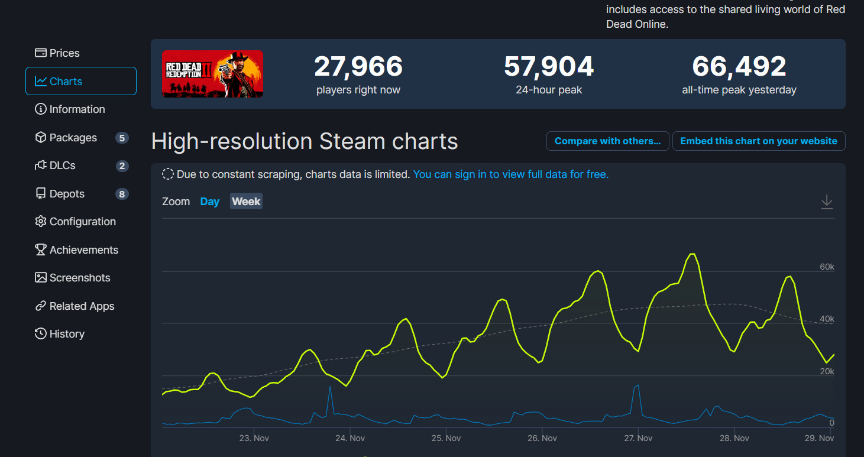Screen dimensions: 864x457
Task: Click the Charts line-graph icon
Action: coord(40,81)
